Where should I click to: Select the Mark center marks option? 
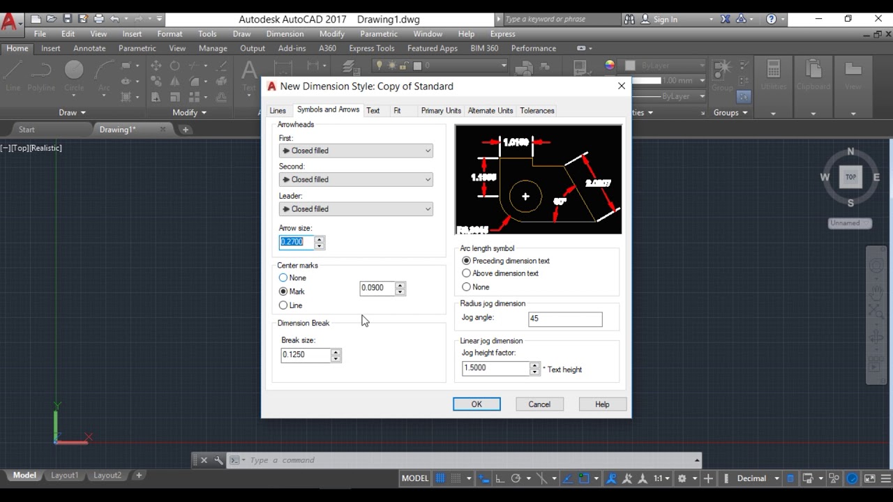click(x=283, y=291)
